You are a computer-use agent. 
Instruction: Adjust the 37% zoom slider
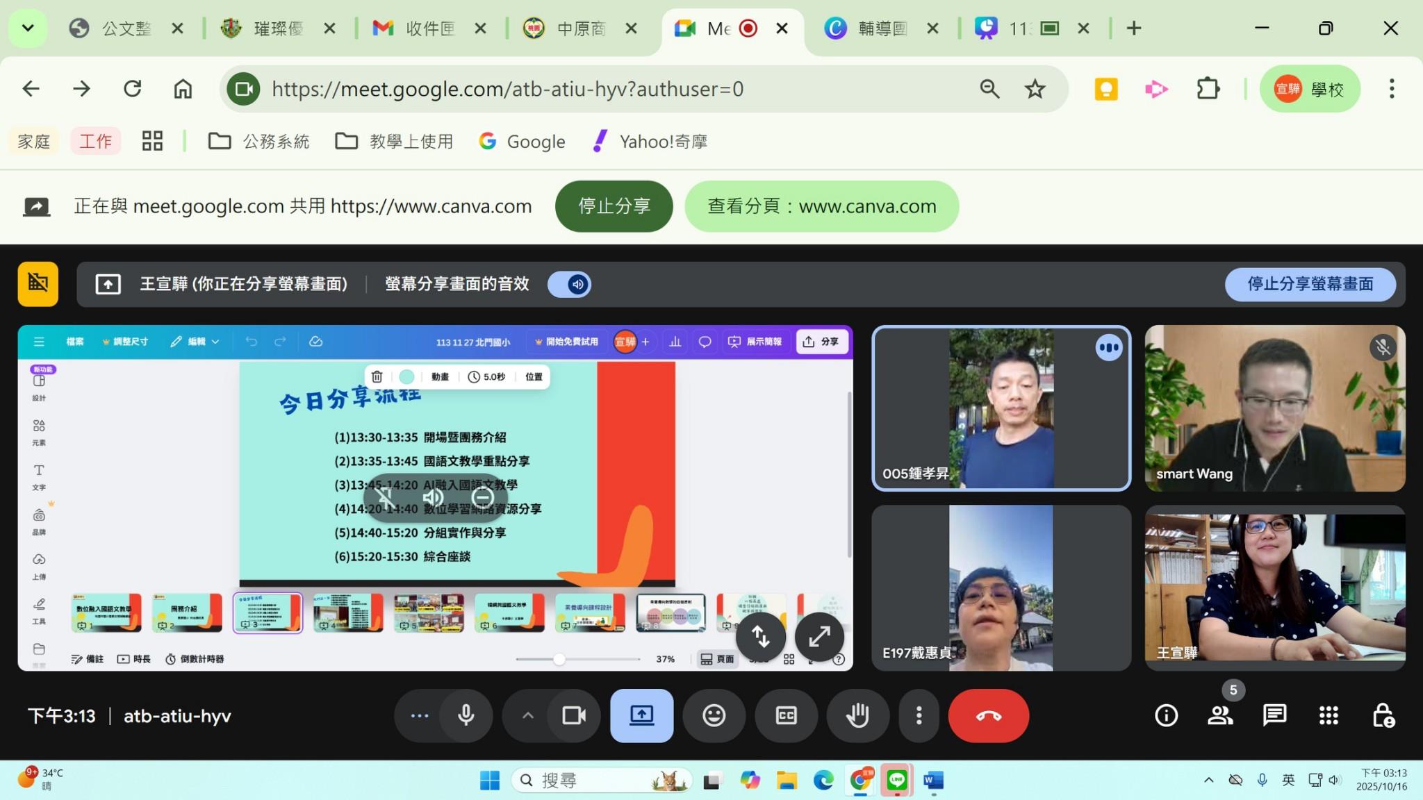(560, 658)
